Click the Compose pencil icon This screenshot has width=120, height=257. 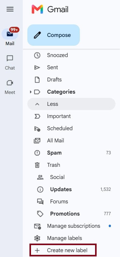(37, 35)
